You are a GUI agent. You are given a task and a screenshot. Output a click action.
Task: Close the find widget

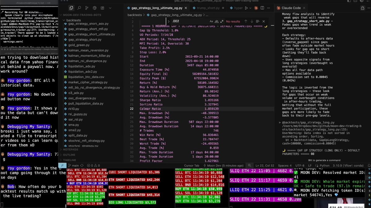[x=264, y=21]
